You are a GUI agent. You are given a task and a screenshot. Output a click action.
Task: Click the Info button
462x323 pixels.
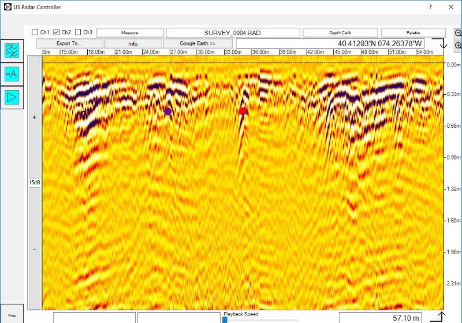click(133, 43)
